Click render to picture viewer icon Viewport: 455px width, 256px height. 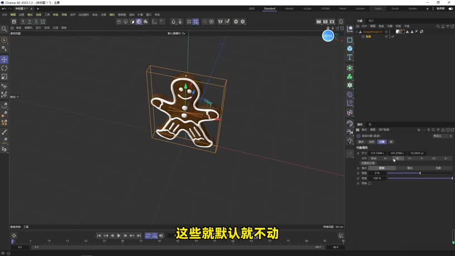[325, 22]
